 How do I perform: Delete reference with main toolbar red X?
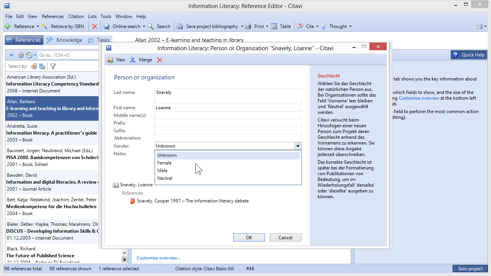pyautogui.click(x=94, y=26)
